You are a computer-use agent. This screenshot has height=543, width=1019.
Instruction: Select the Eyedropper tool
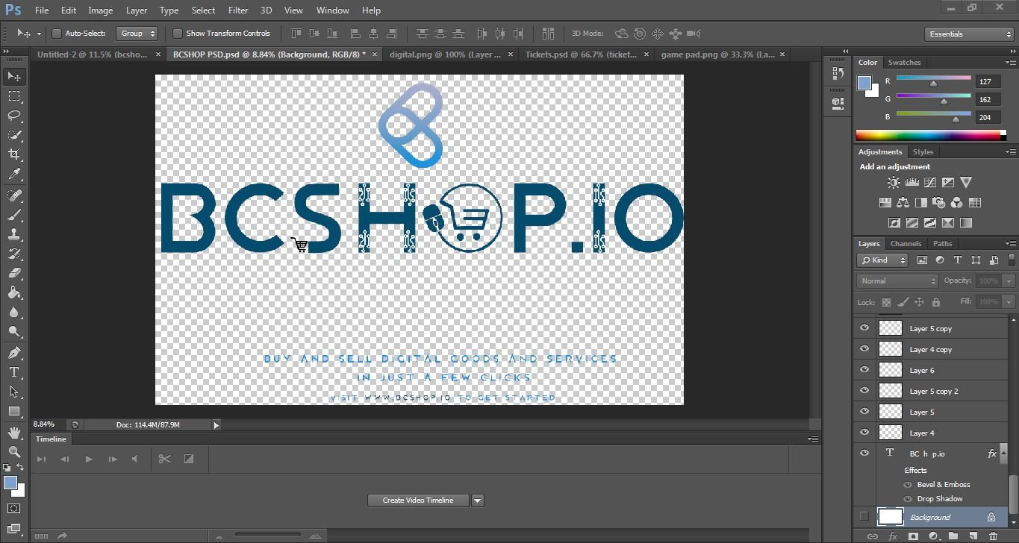(14, 174)
